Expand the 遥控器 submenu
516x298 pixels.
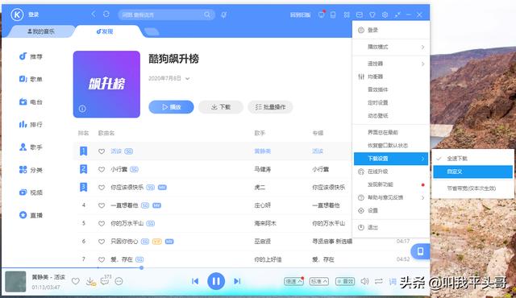click(391, 64)
